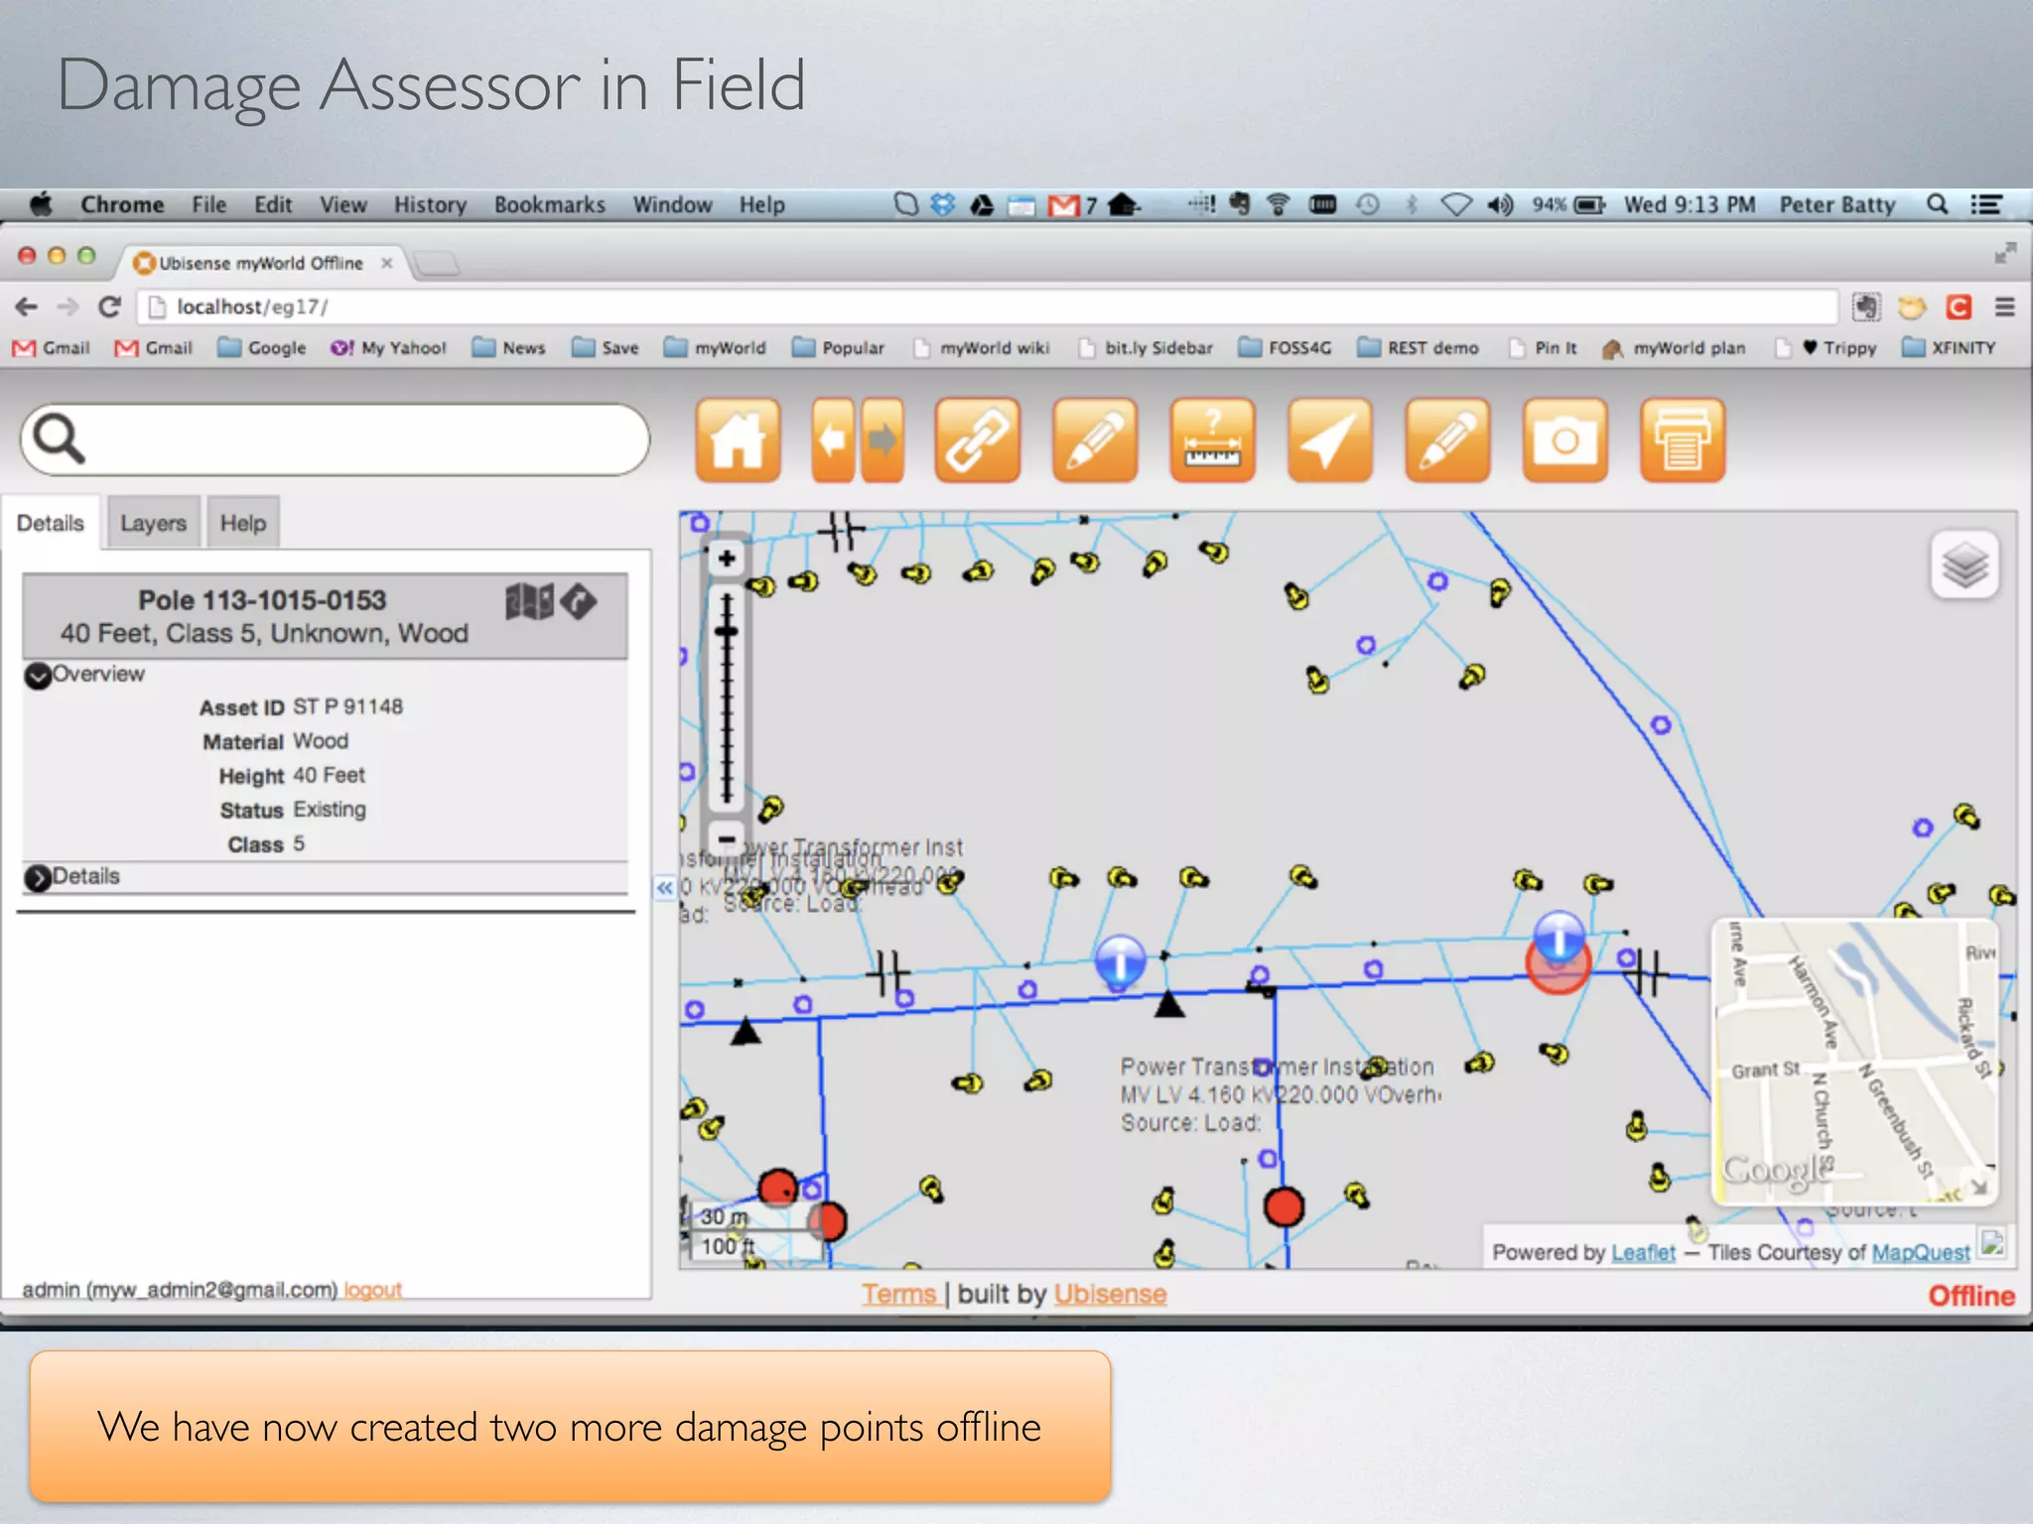Screen dimensions: 2033x1524
Task: Open the Chrome hamburger menu
Action: coord(2004,308)
